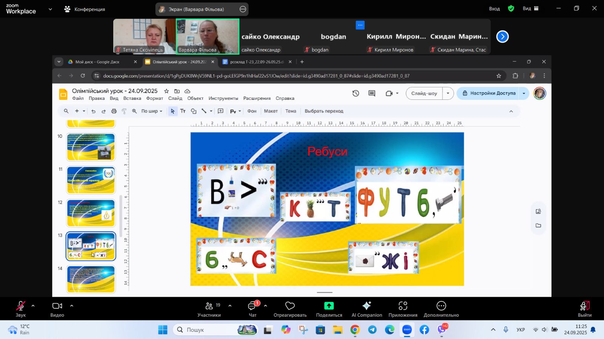This screenshot has width=604, height=339.
Task: Unmute microphone with Звук button
Action: (x=21, y=308)
